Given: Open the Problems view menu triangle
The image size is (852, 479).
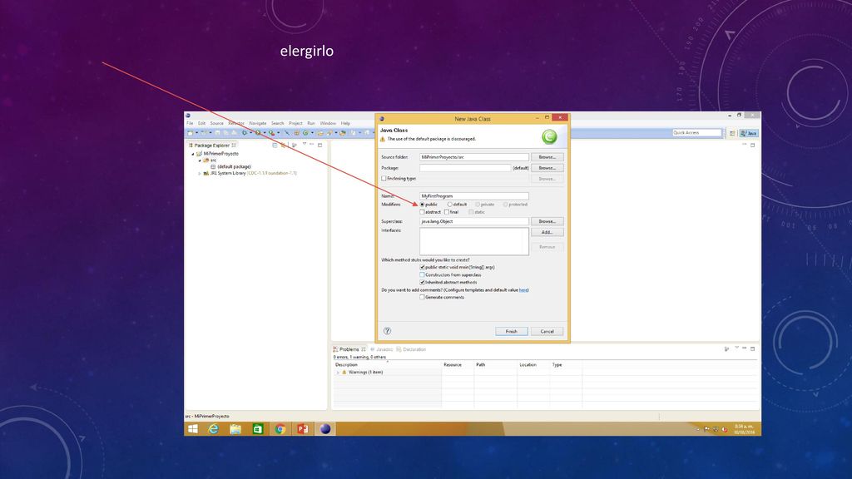Looking at the screenshot, I should pos(737,348).
